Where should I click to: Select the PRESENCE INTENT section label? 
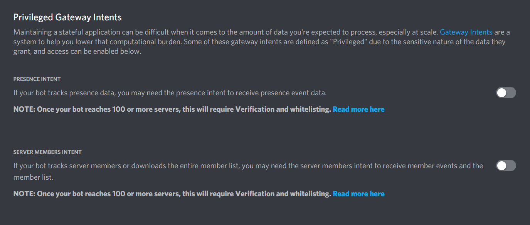tap(37, 79)
